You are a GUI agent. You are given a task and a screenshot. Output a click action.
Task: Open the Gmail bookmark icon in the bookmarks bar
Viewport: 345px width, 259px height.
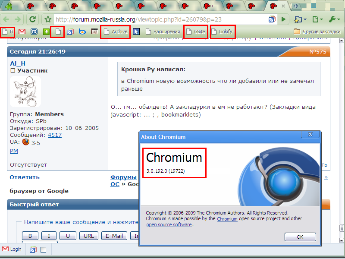22,32
